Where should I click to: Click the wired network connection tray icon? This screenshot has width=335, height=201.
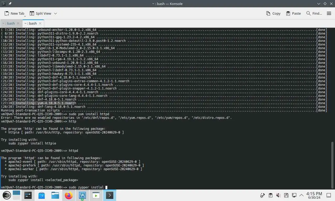click(294, 195)
